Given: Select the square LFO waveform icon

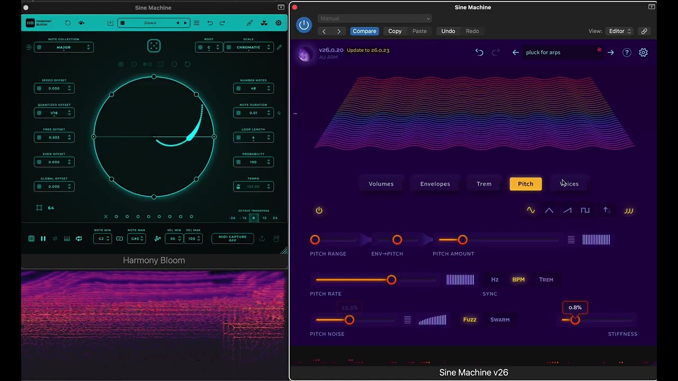Looking at the screenshot, I should tap(585, 211).
